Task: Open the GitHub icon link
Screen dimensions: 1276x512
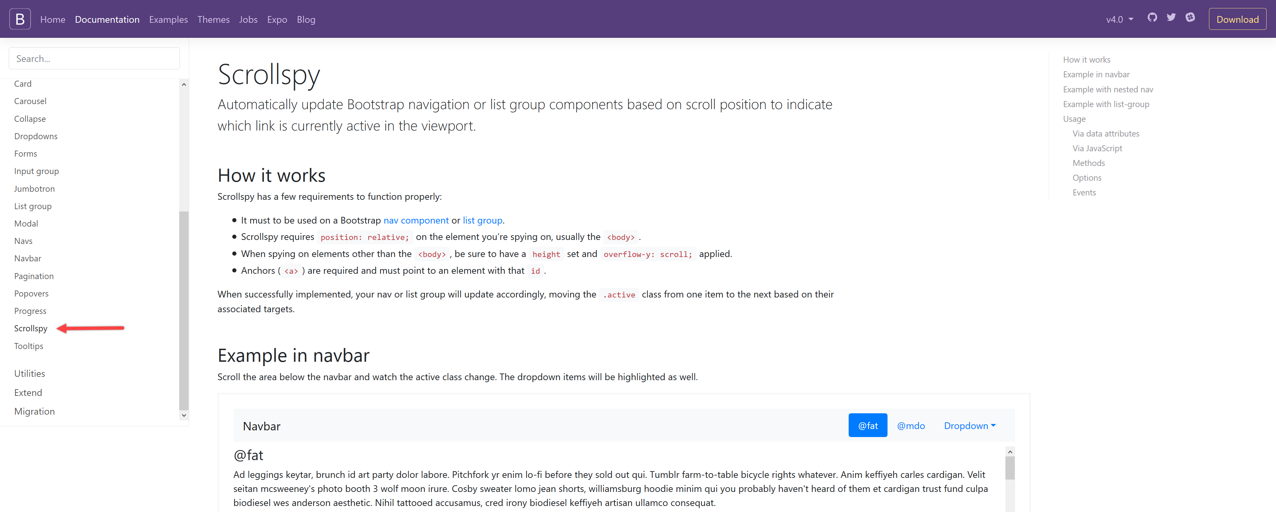Action: (x=1152, y=18)
